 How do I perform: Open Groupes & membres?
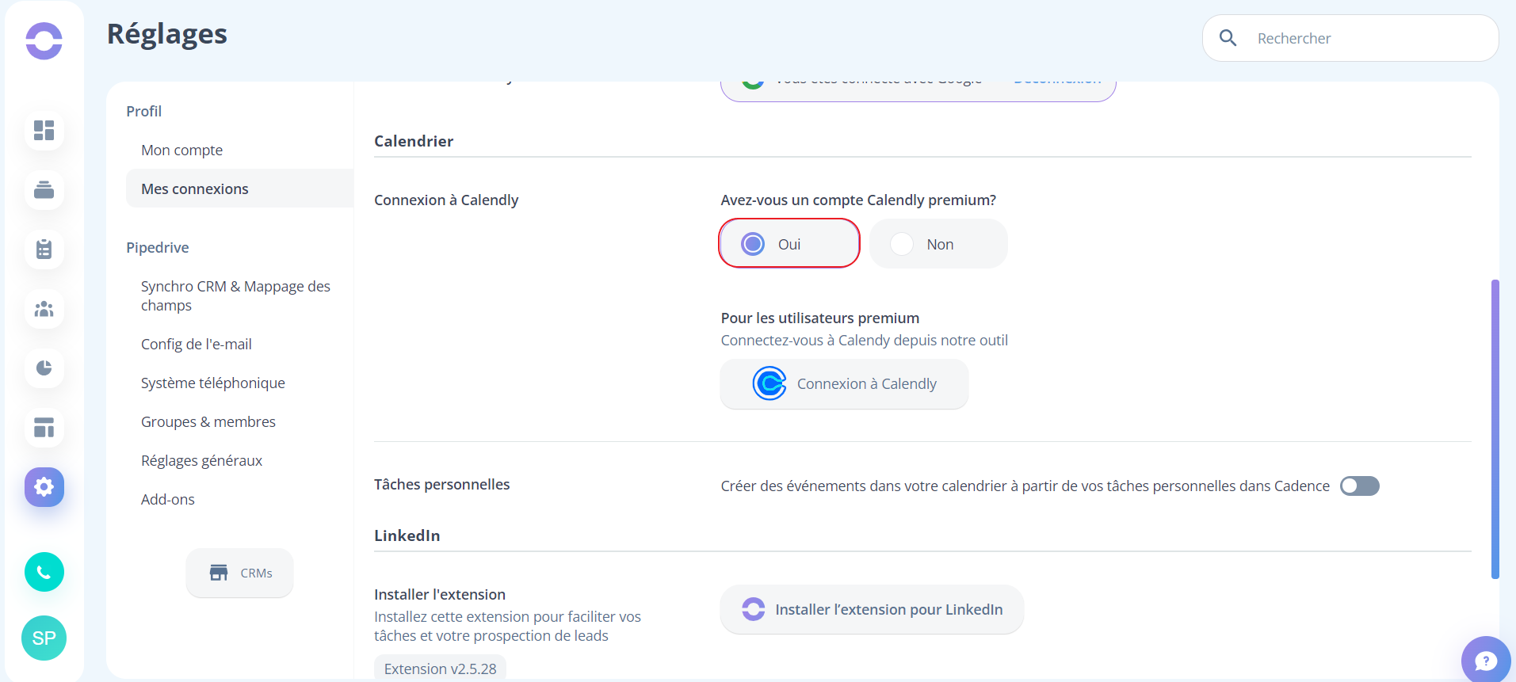[208, 421]
